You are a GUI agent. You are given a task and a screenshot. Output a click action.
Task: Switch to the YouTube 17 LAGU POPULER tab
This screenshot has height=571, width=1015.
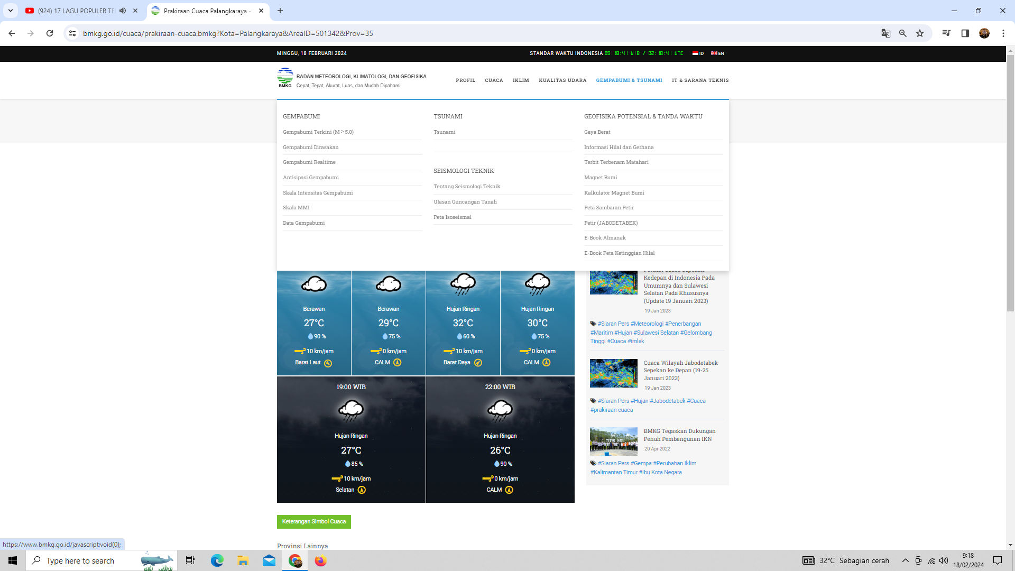pos(77,11)
